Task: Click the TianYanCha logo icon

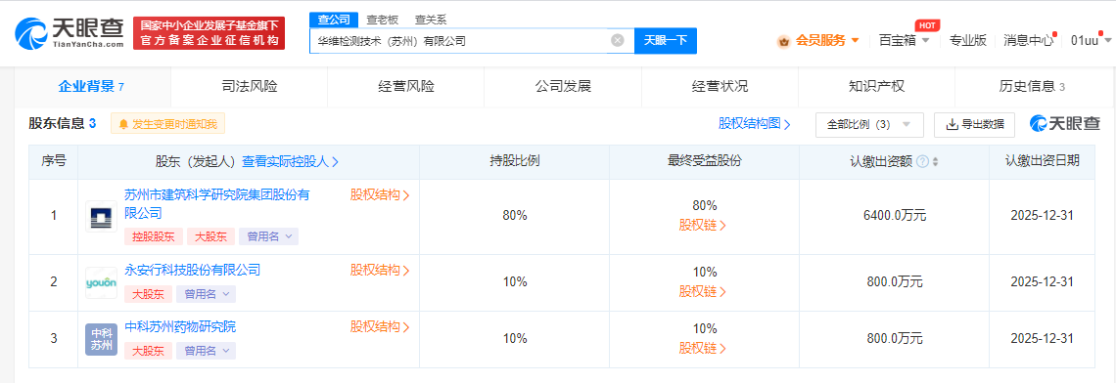Action: [32, 33]
